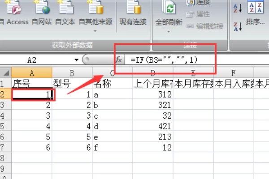269x179 pixels.
Task: Click cell starting with 本月入库
Action: pyautogui.click(x=234, y=84)
